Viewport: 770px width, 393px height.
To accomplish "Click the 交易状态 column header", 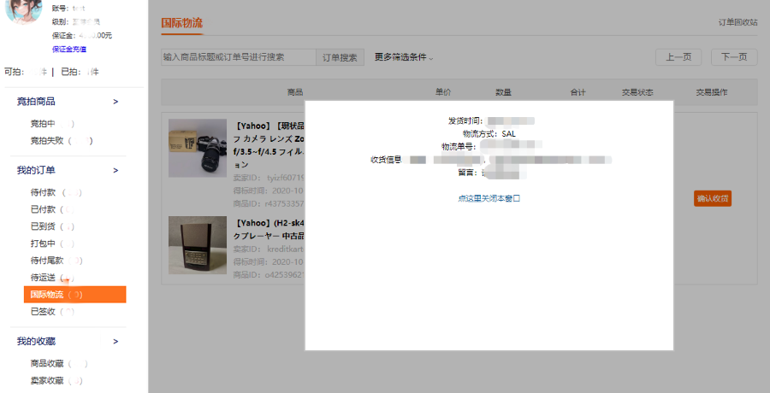I will [x=637, y=92].
